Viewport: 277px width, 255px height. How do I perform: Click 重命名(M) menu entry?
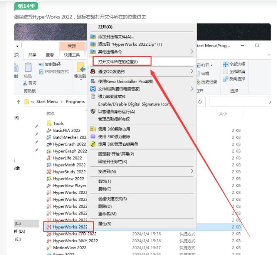(107, 214)
